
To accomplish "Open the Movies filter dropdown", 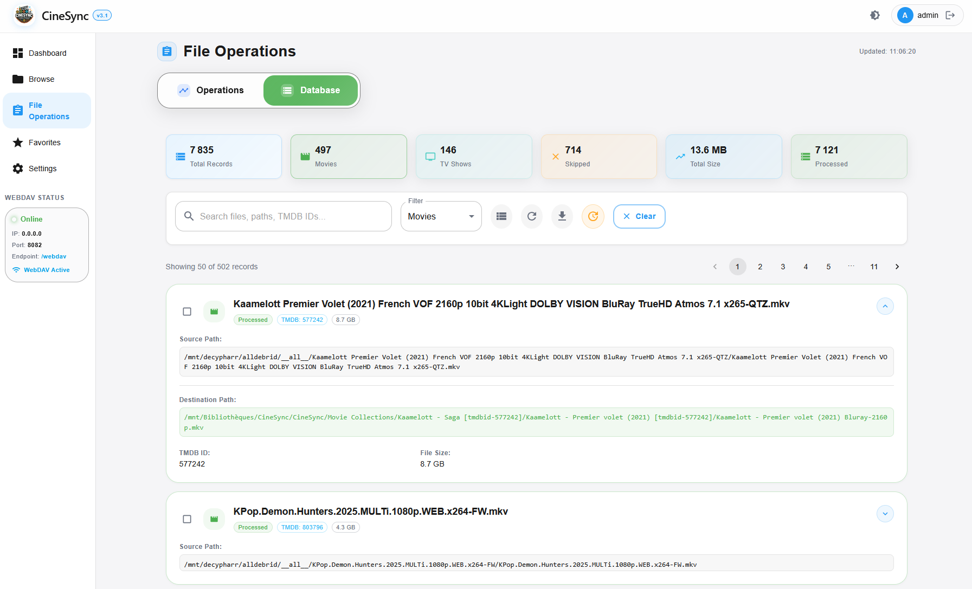I will 441,216.
